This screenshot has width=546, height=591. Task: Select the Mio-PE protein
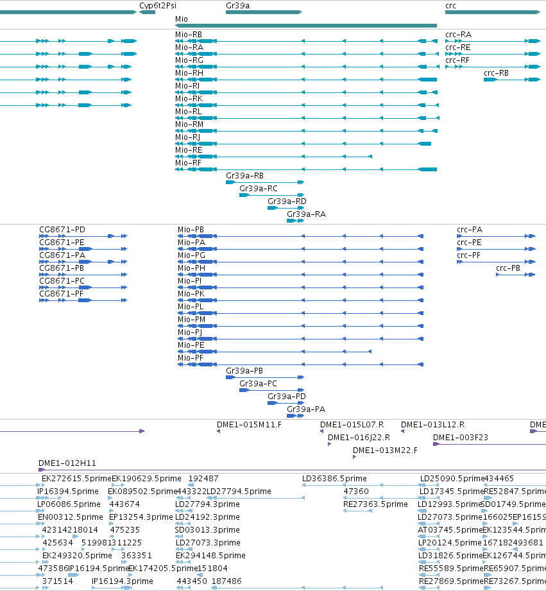(x=191, y=345)
